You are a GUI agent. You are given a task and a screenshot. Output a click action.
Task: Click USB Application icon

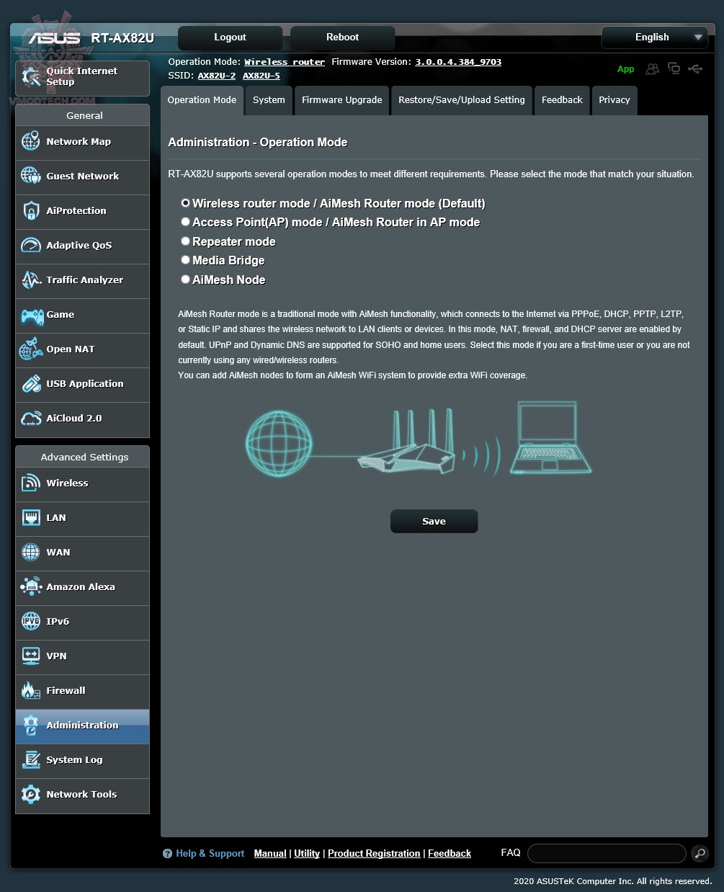(31, 383)
